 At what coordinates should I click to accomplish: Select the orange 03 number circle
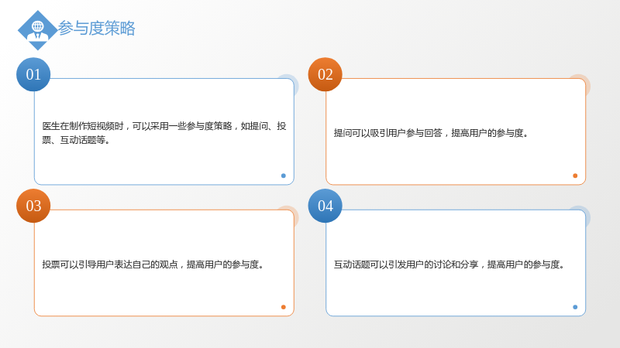(33, 206)
